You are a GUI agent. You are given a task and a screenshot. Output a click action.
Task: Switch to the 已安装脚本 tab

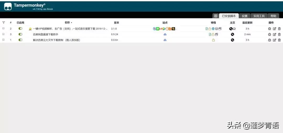[229, 16]
